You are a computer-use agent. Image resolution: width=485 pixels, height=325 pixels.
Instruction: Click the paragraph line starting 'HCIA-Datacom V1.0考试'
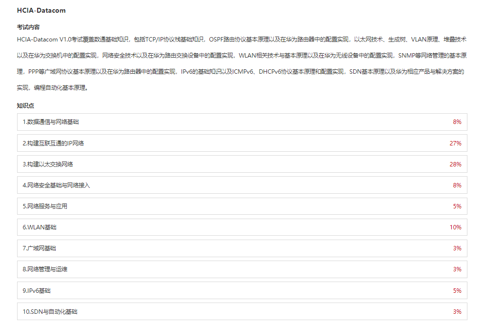click(x=242, y=40)
